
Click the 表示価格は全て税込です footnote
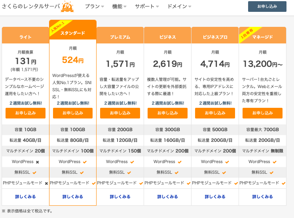coord(27,211)
